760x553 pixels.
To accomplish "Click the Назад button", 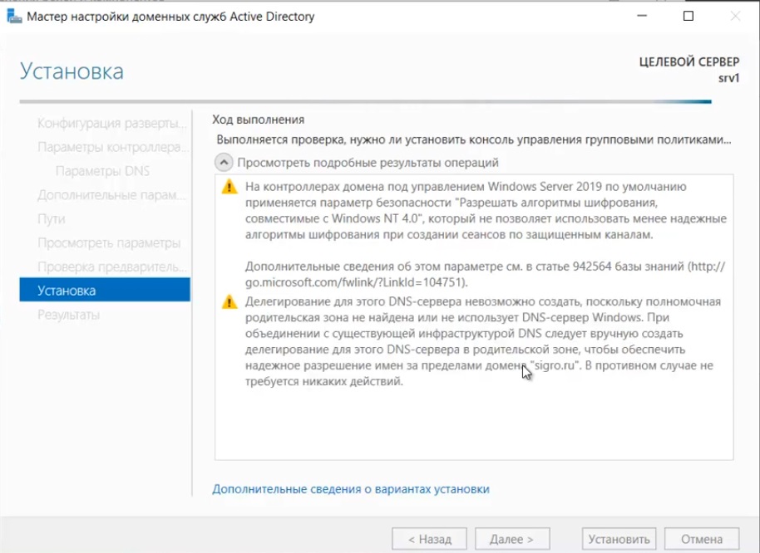I will point(429,539).
